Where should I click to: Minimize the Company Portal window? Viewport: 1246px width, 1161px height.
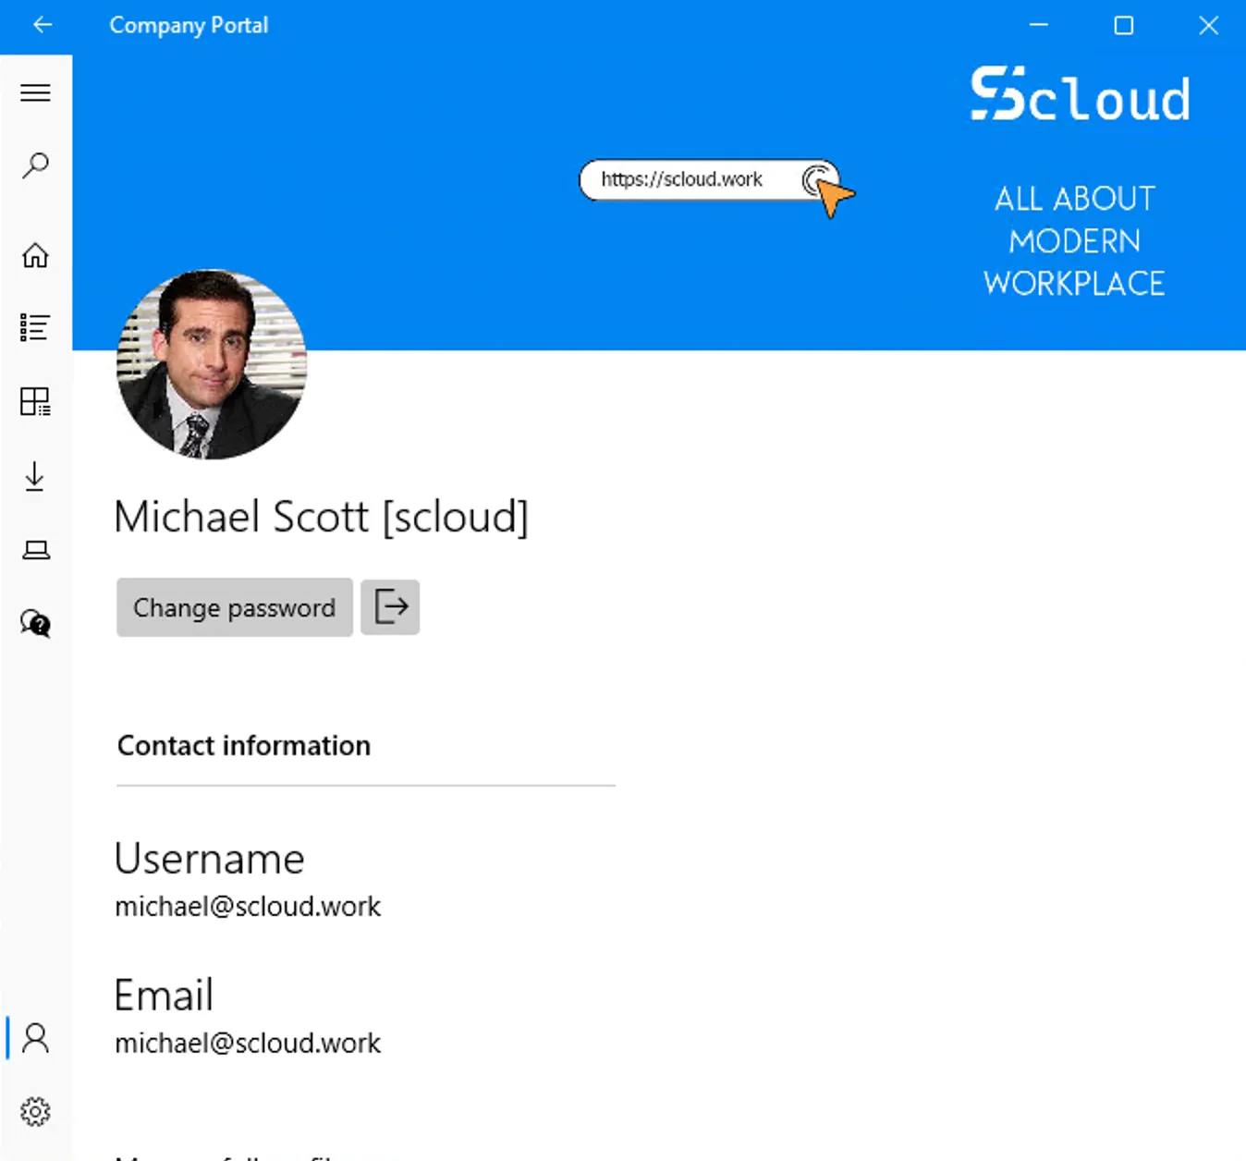coord(1039,25)
